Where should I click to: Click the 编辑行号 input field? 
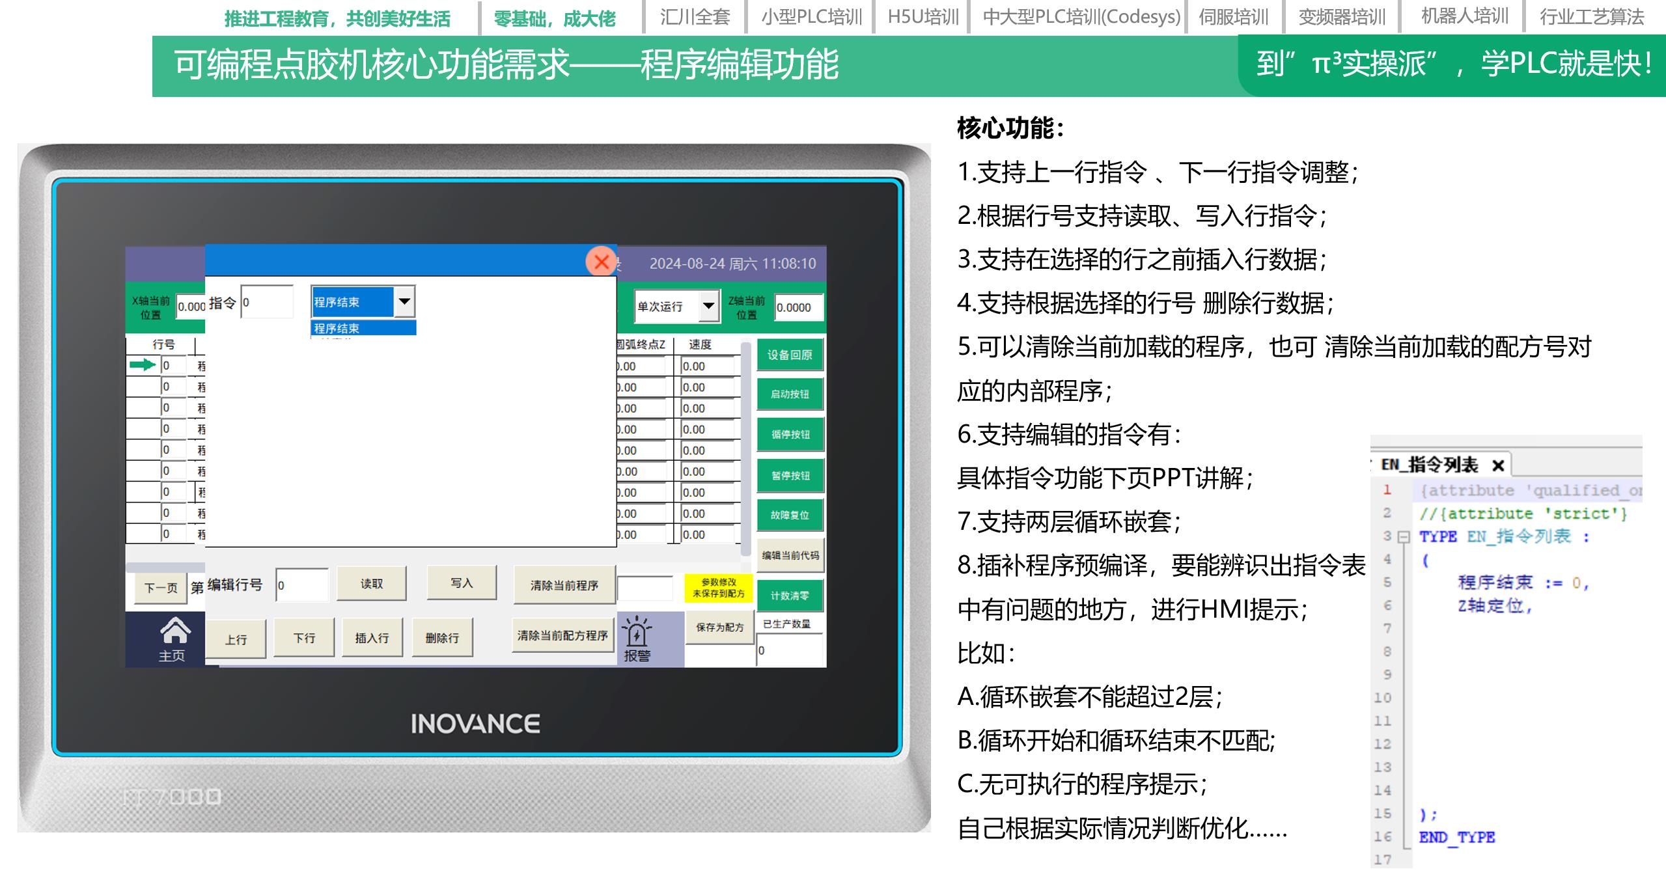(x=302, y=585)
